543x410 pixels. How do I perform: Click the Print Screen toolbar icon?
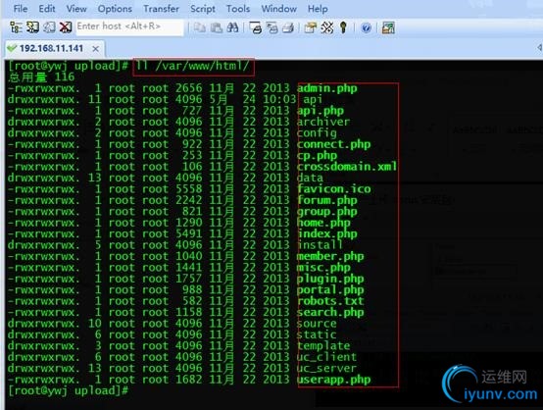pyautogui.click(x=256, y=27)
